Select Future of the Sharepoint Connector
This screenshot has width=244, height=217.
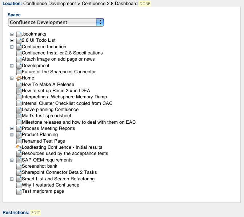[x=59, y=72]
